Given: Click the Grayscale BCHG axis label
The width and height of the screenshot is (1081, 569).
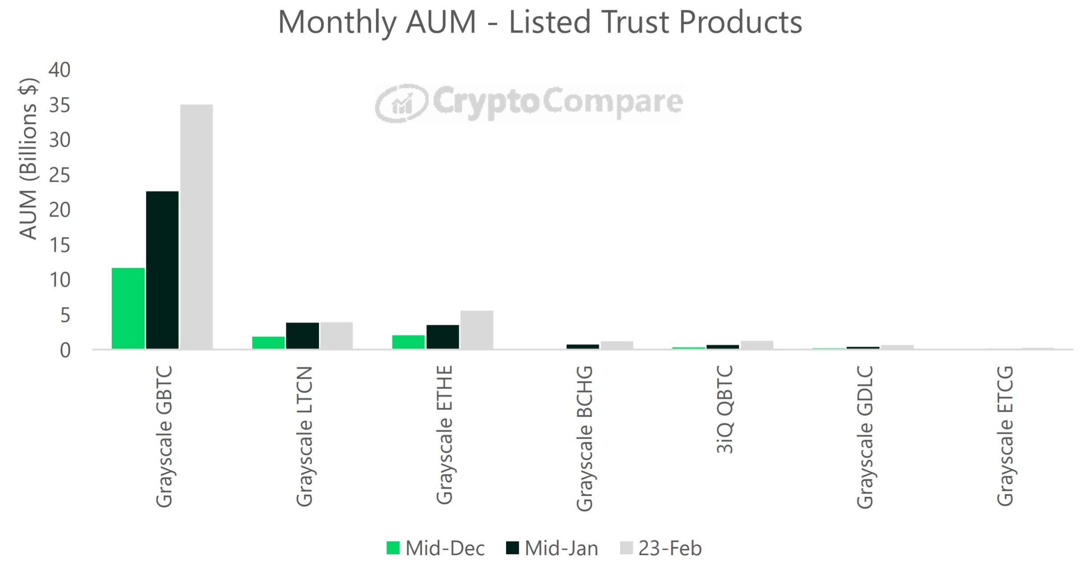Looking at the screenshot, I should 584,438.
